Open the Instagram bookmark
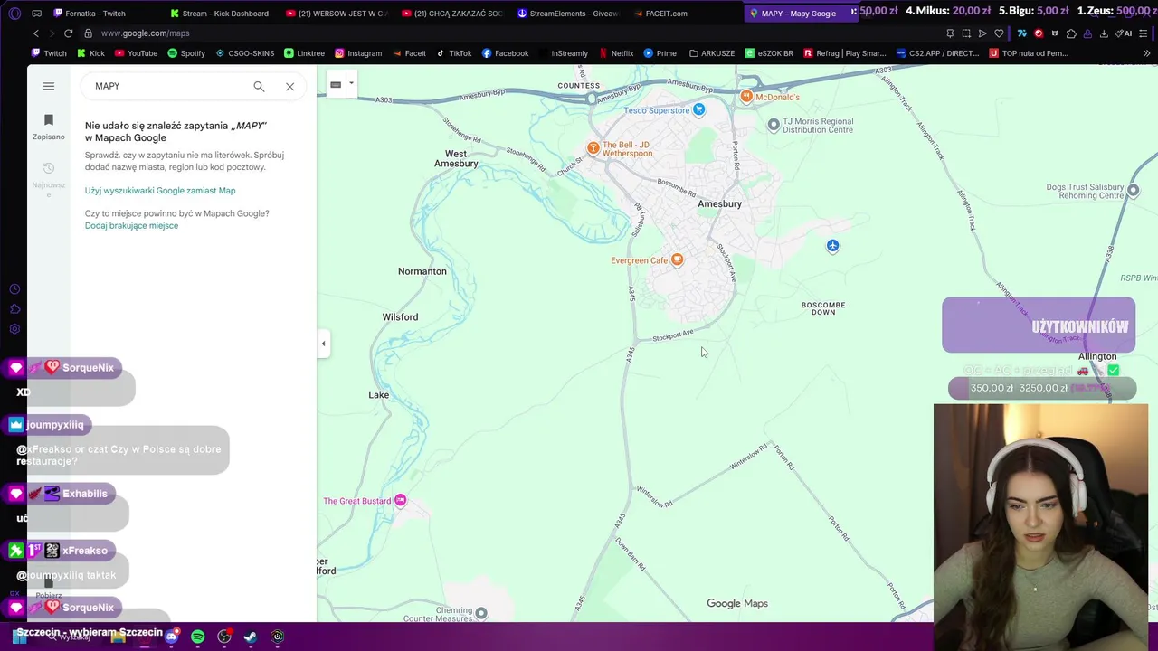Screen dimensions: 1158x651 358,53
